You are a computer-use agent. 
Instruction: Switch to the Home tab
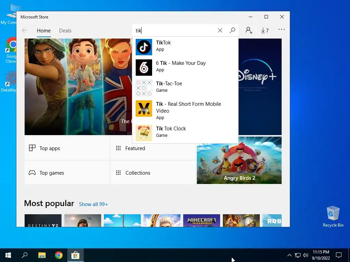click(44, 31)
